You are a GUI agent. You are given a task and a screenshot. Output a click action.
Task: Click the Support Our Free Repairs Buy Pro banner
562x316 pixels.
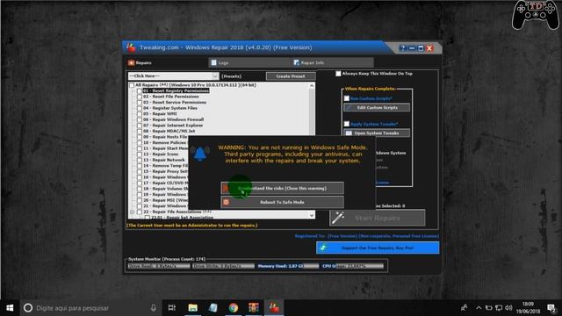[x=378, y=248]
